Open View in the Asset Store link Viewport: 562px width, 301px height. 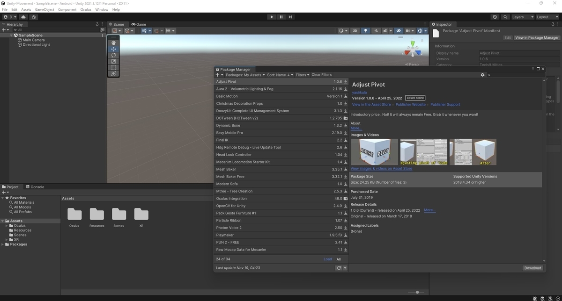coord(371,105)
